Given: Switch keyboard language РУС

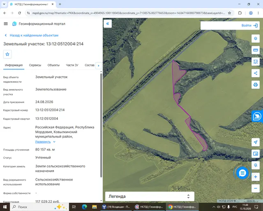Looking at the screenshot, I should (x=235, y=207).
